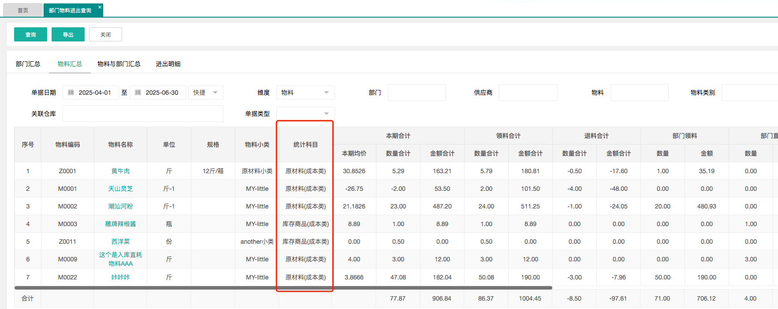
Task: Click the 查询 button
Action: click(x=30, y=34)
